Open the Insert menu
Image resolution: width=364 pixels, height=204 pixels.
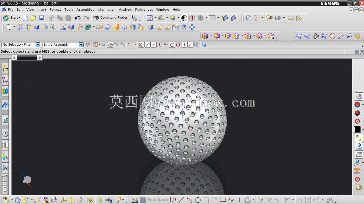coord(42,9)
